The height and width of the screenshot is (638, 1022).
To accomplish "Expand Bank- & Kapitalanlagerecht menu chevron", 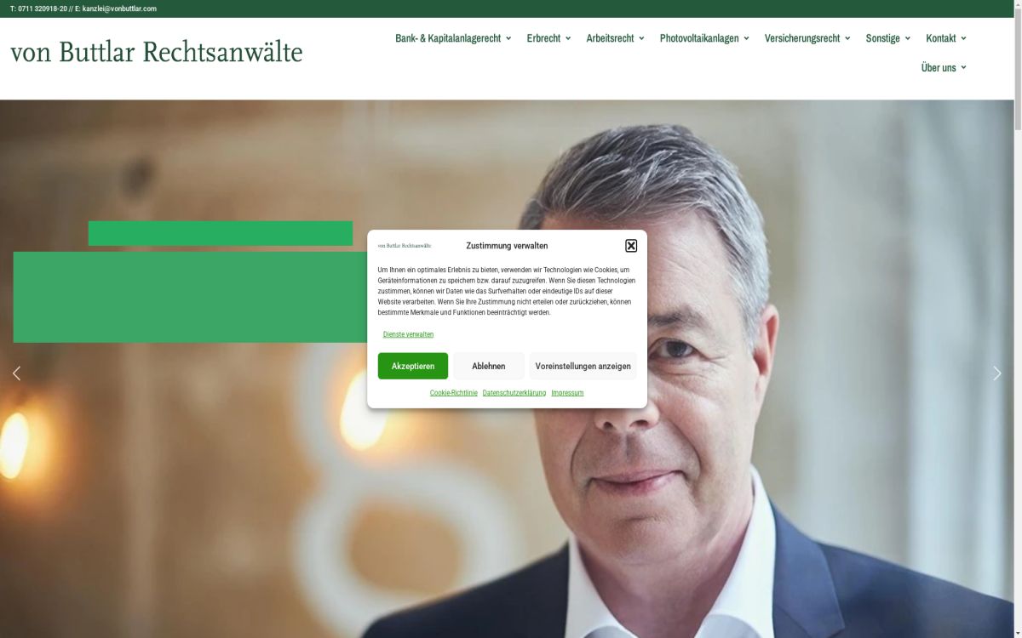I will pos(508,38).
